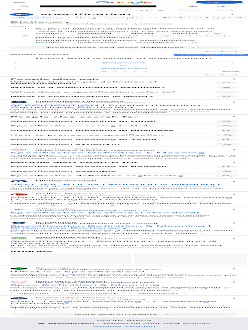Play the pronunciation audio of specification
This screenshot has height=330, width=248.
coord(22,14)
